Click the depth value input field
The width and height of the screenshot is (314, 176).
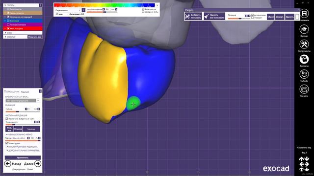tap(30, 109)
